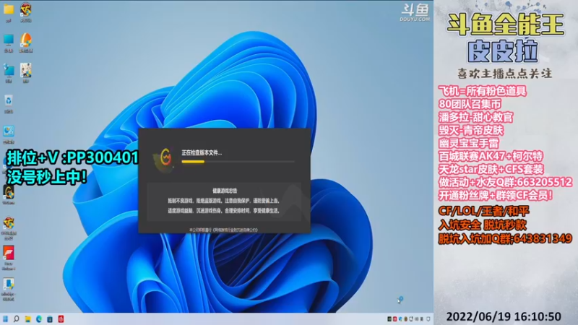Open the Windows Start menu

(x=5, y=319)
